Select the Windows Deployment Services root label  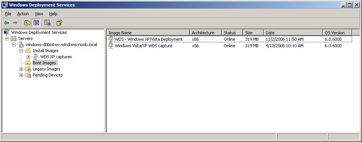click(39, 32)
